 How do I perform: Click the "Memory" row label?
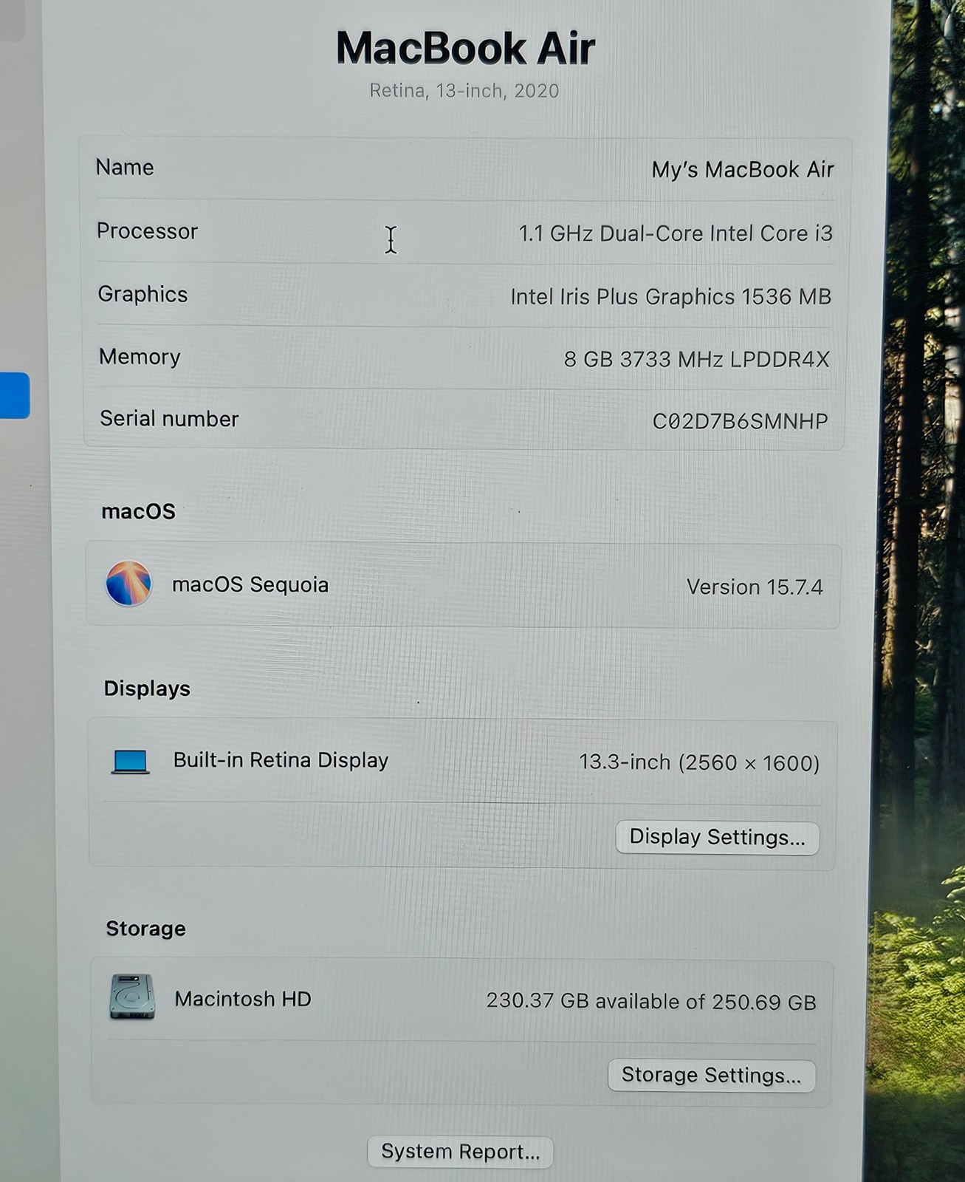(140, 357)
